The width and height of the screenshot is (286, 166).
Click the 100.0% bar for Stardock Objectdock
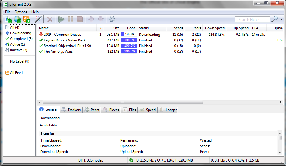point(129,46)
